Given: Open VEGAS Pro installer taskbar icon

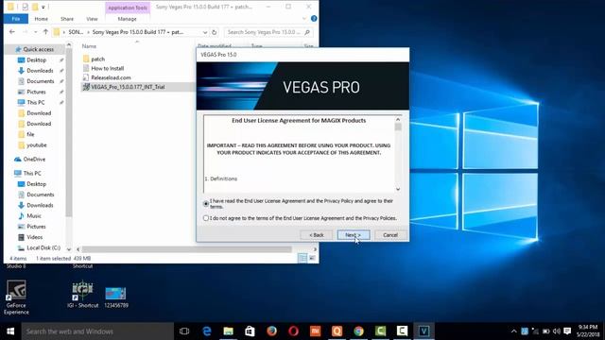Looking at the screenshot, I should point(423,331).
